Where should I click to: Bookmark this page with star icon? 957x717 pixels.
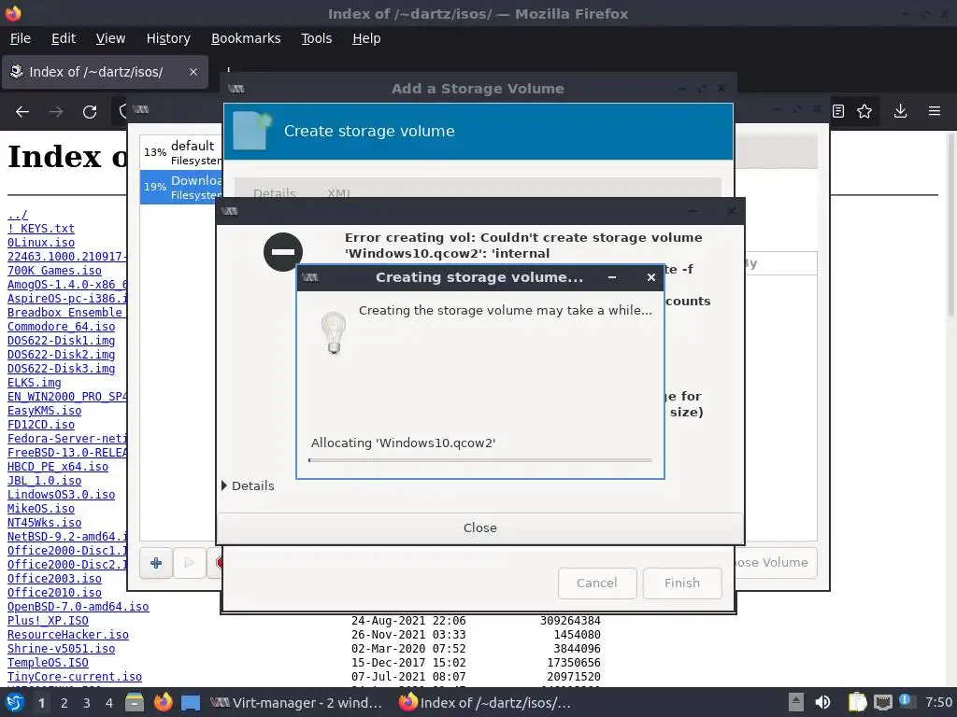(864, 111)
